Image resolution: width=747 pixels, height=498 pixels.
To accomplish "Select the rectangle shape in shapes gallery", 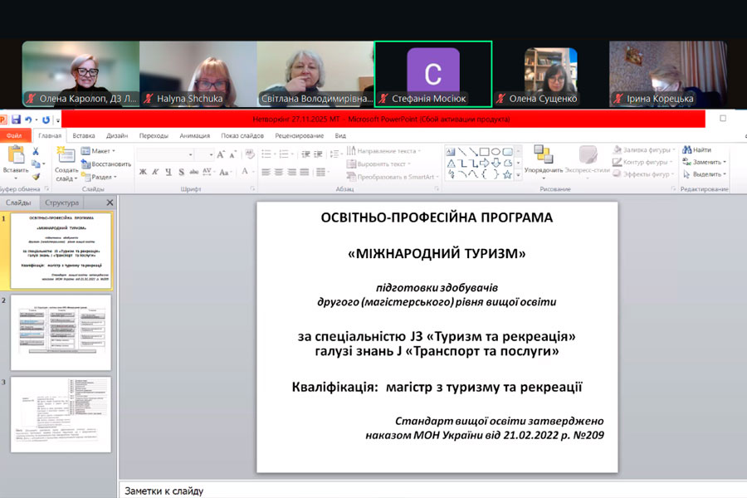I will coord(484,152).
